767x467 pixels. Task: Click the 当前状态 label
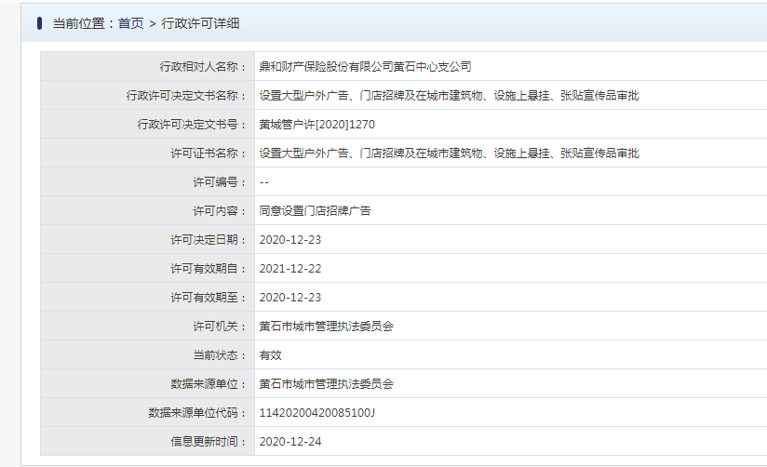pos(220,355)
